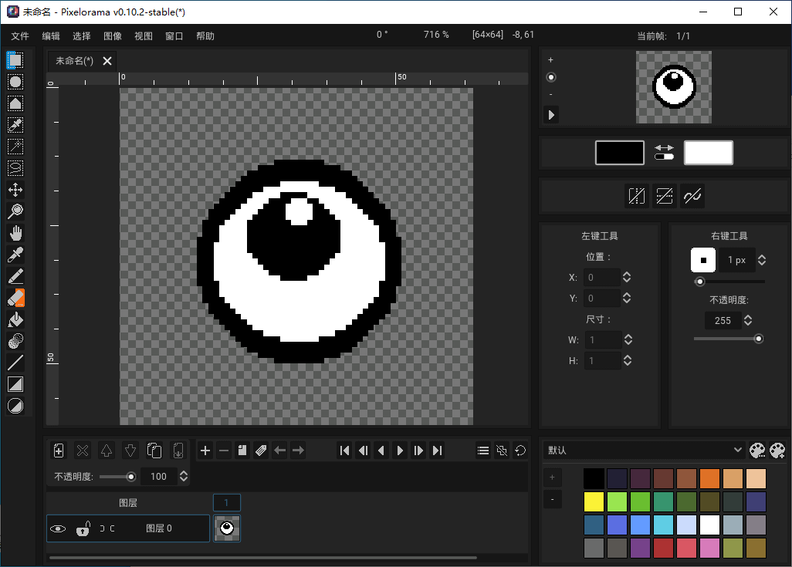Select the Zoom tool
This screenshot has height=567, width=792.
pyautogui.click(x=14, y=211)
